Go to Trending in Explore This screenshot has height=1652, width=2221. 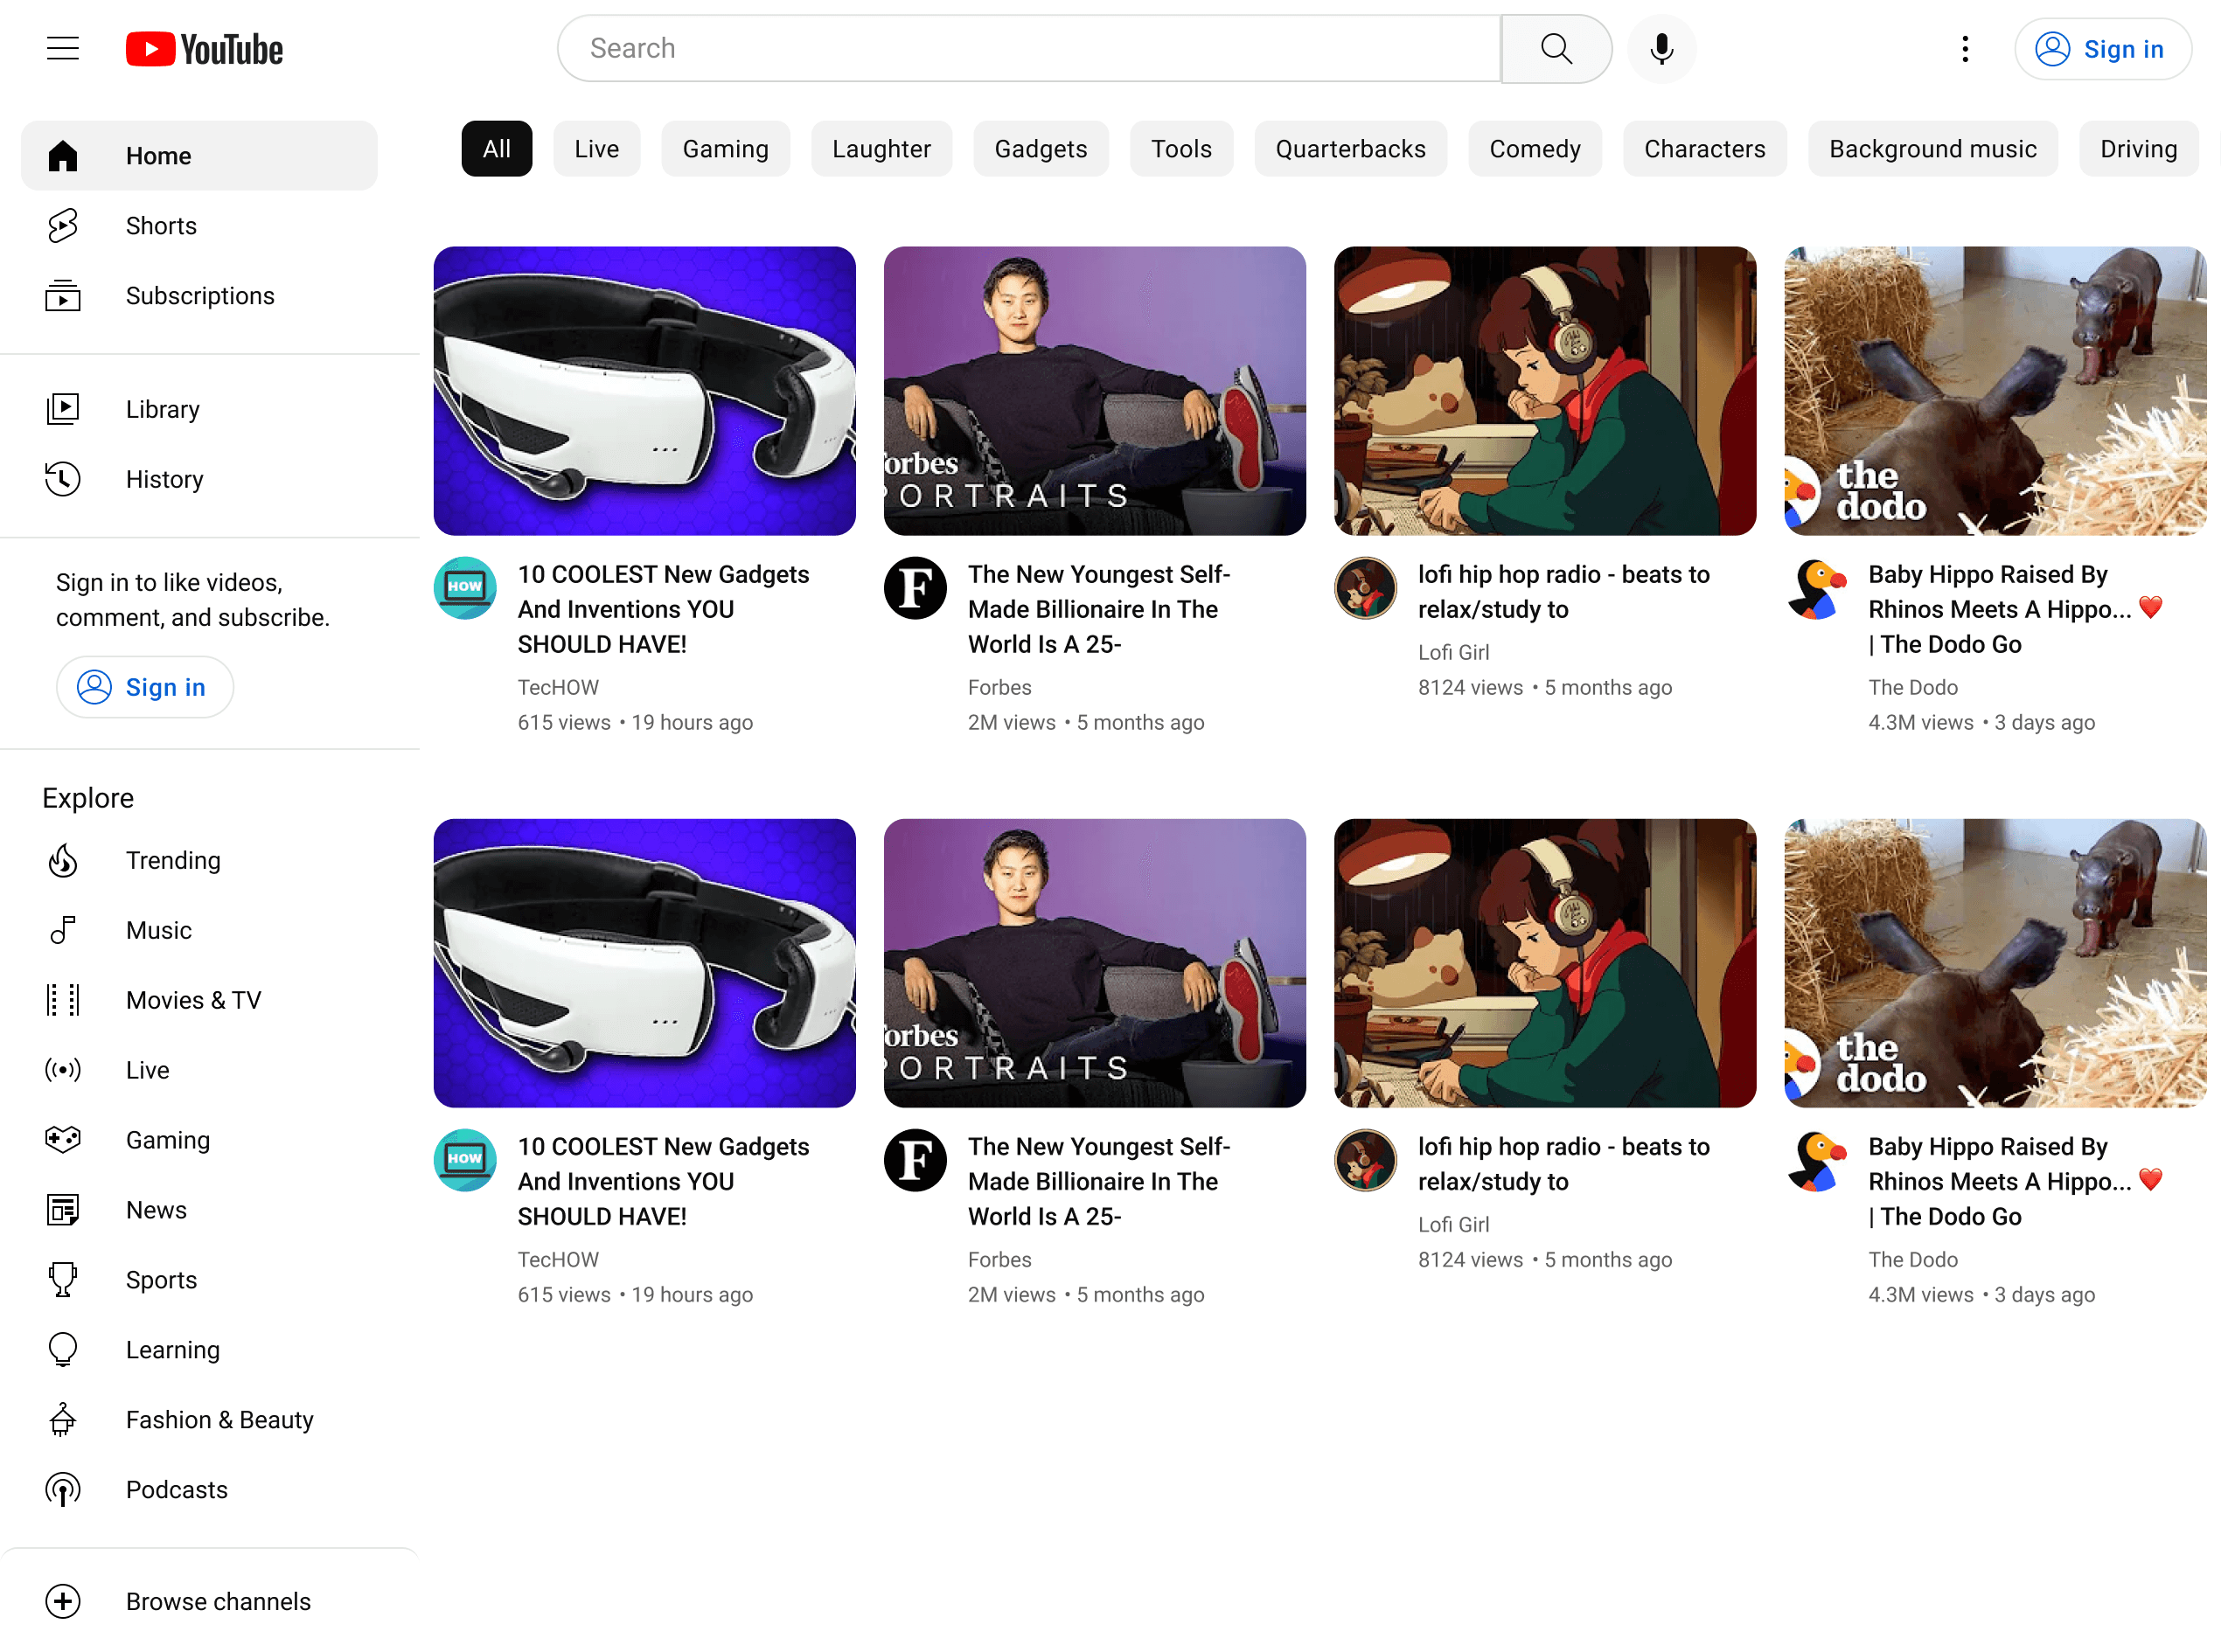(x=172, y=860)
